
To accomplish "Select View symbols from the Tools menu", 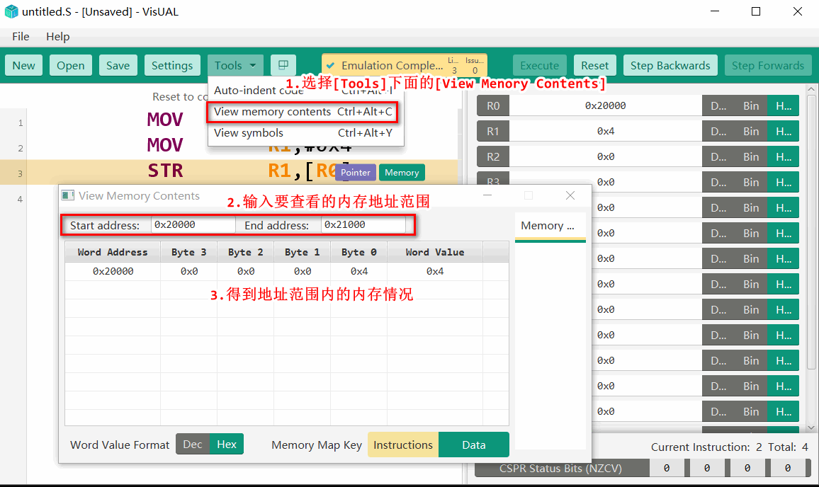I will tap(303, 133).
